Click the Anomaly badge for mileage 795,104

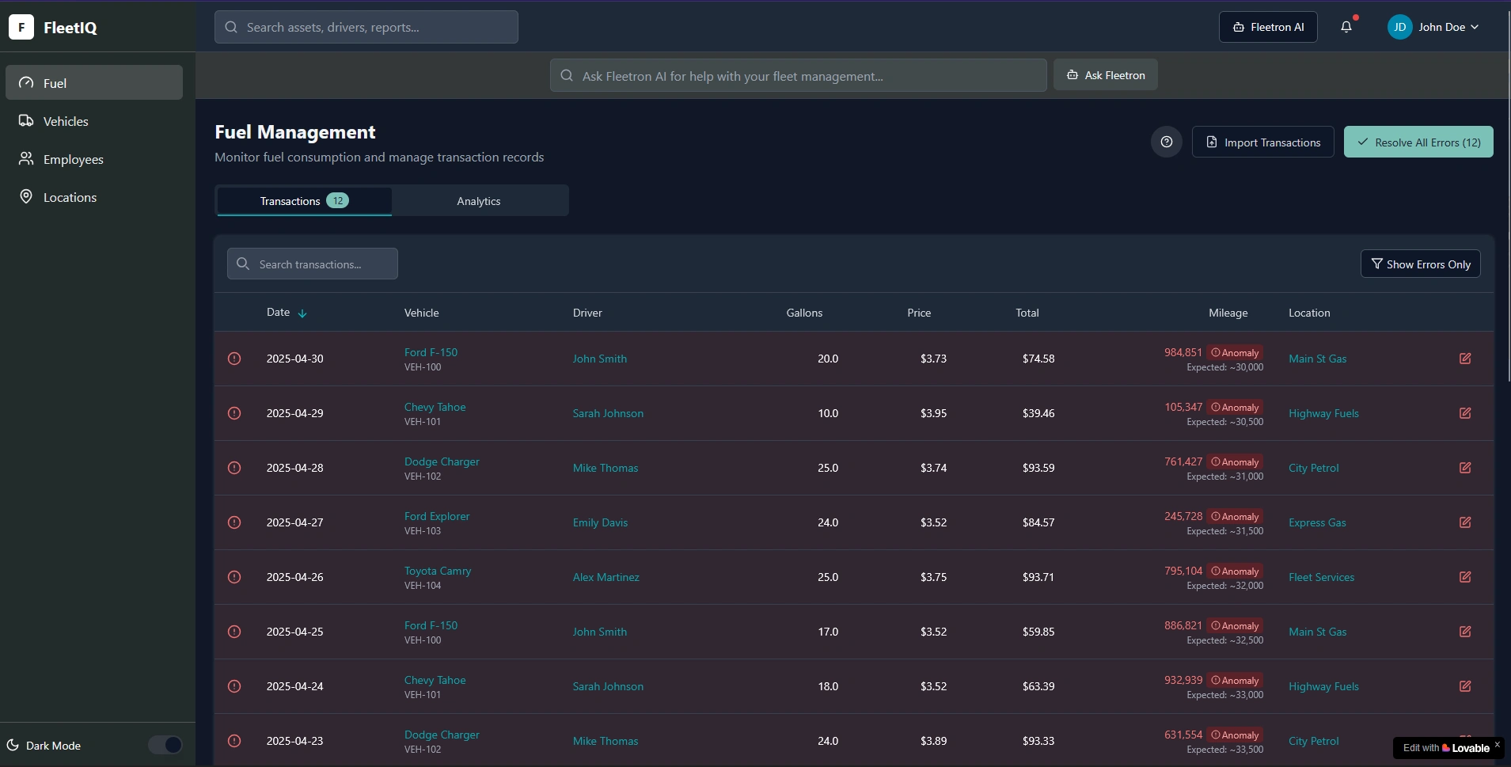pos(1235,571)
